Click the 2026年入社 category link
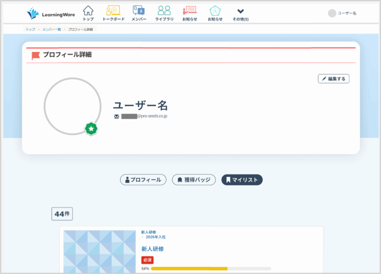 coord(155,237)
